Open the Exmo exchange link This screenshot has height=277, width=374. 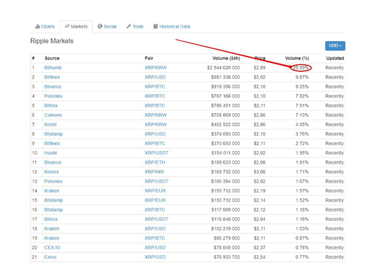click(50, 257)
